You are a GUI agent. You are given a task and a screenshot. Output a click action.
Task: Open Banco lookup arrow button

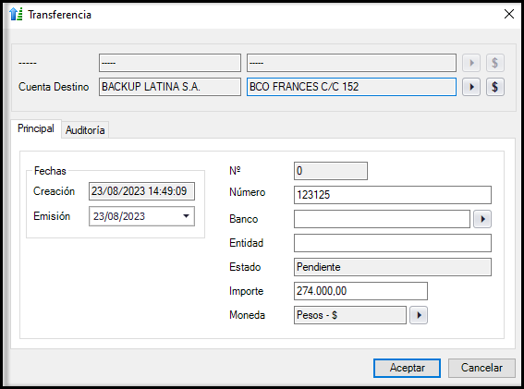tap(482, 219)
